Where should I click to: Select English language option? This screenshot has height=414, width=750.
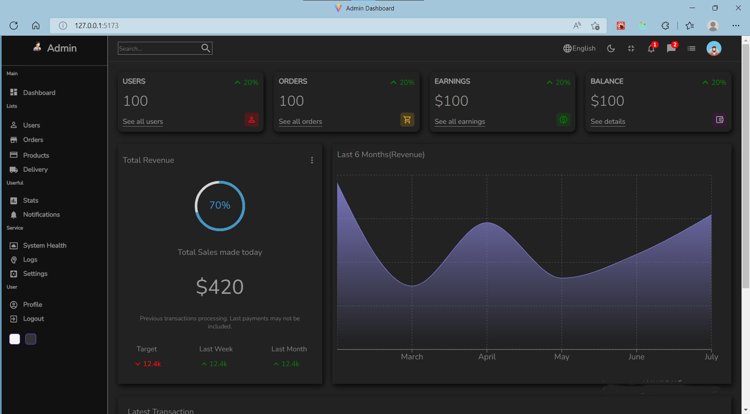[x=579, y=48]
